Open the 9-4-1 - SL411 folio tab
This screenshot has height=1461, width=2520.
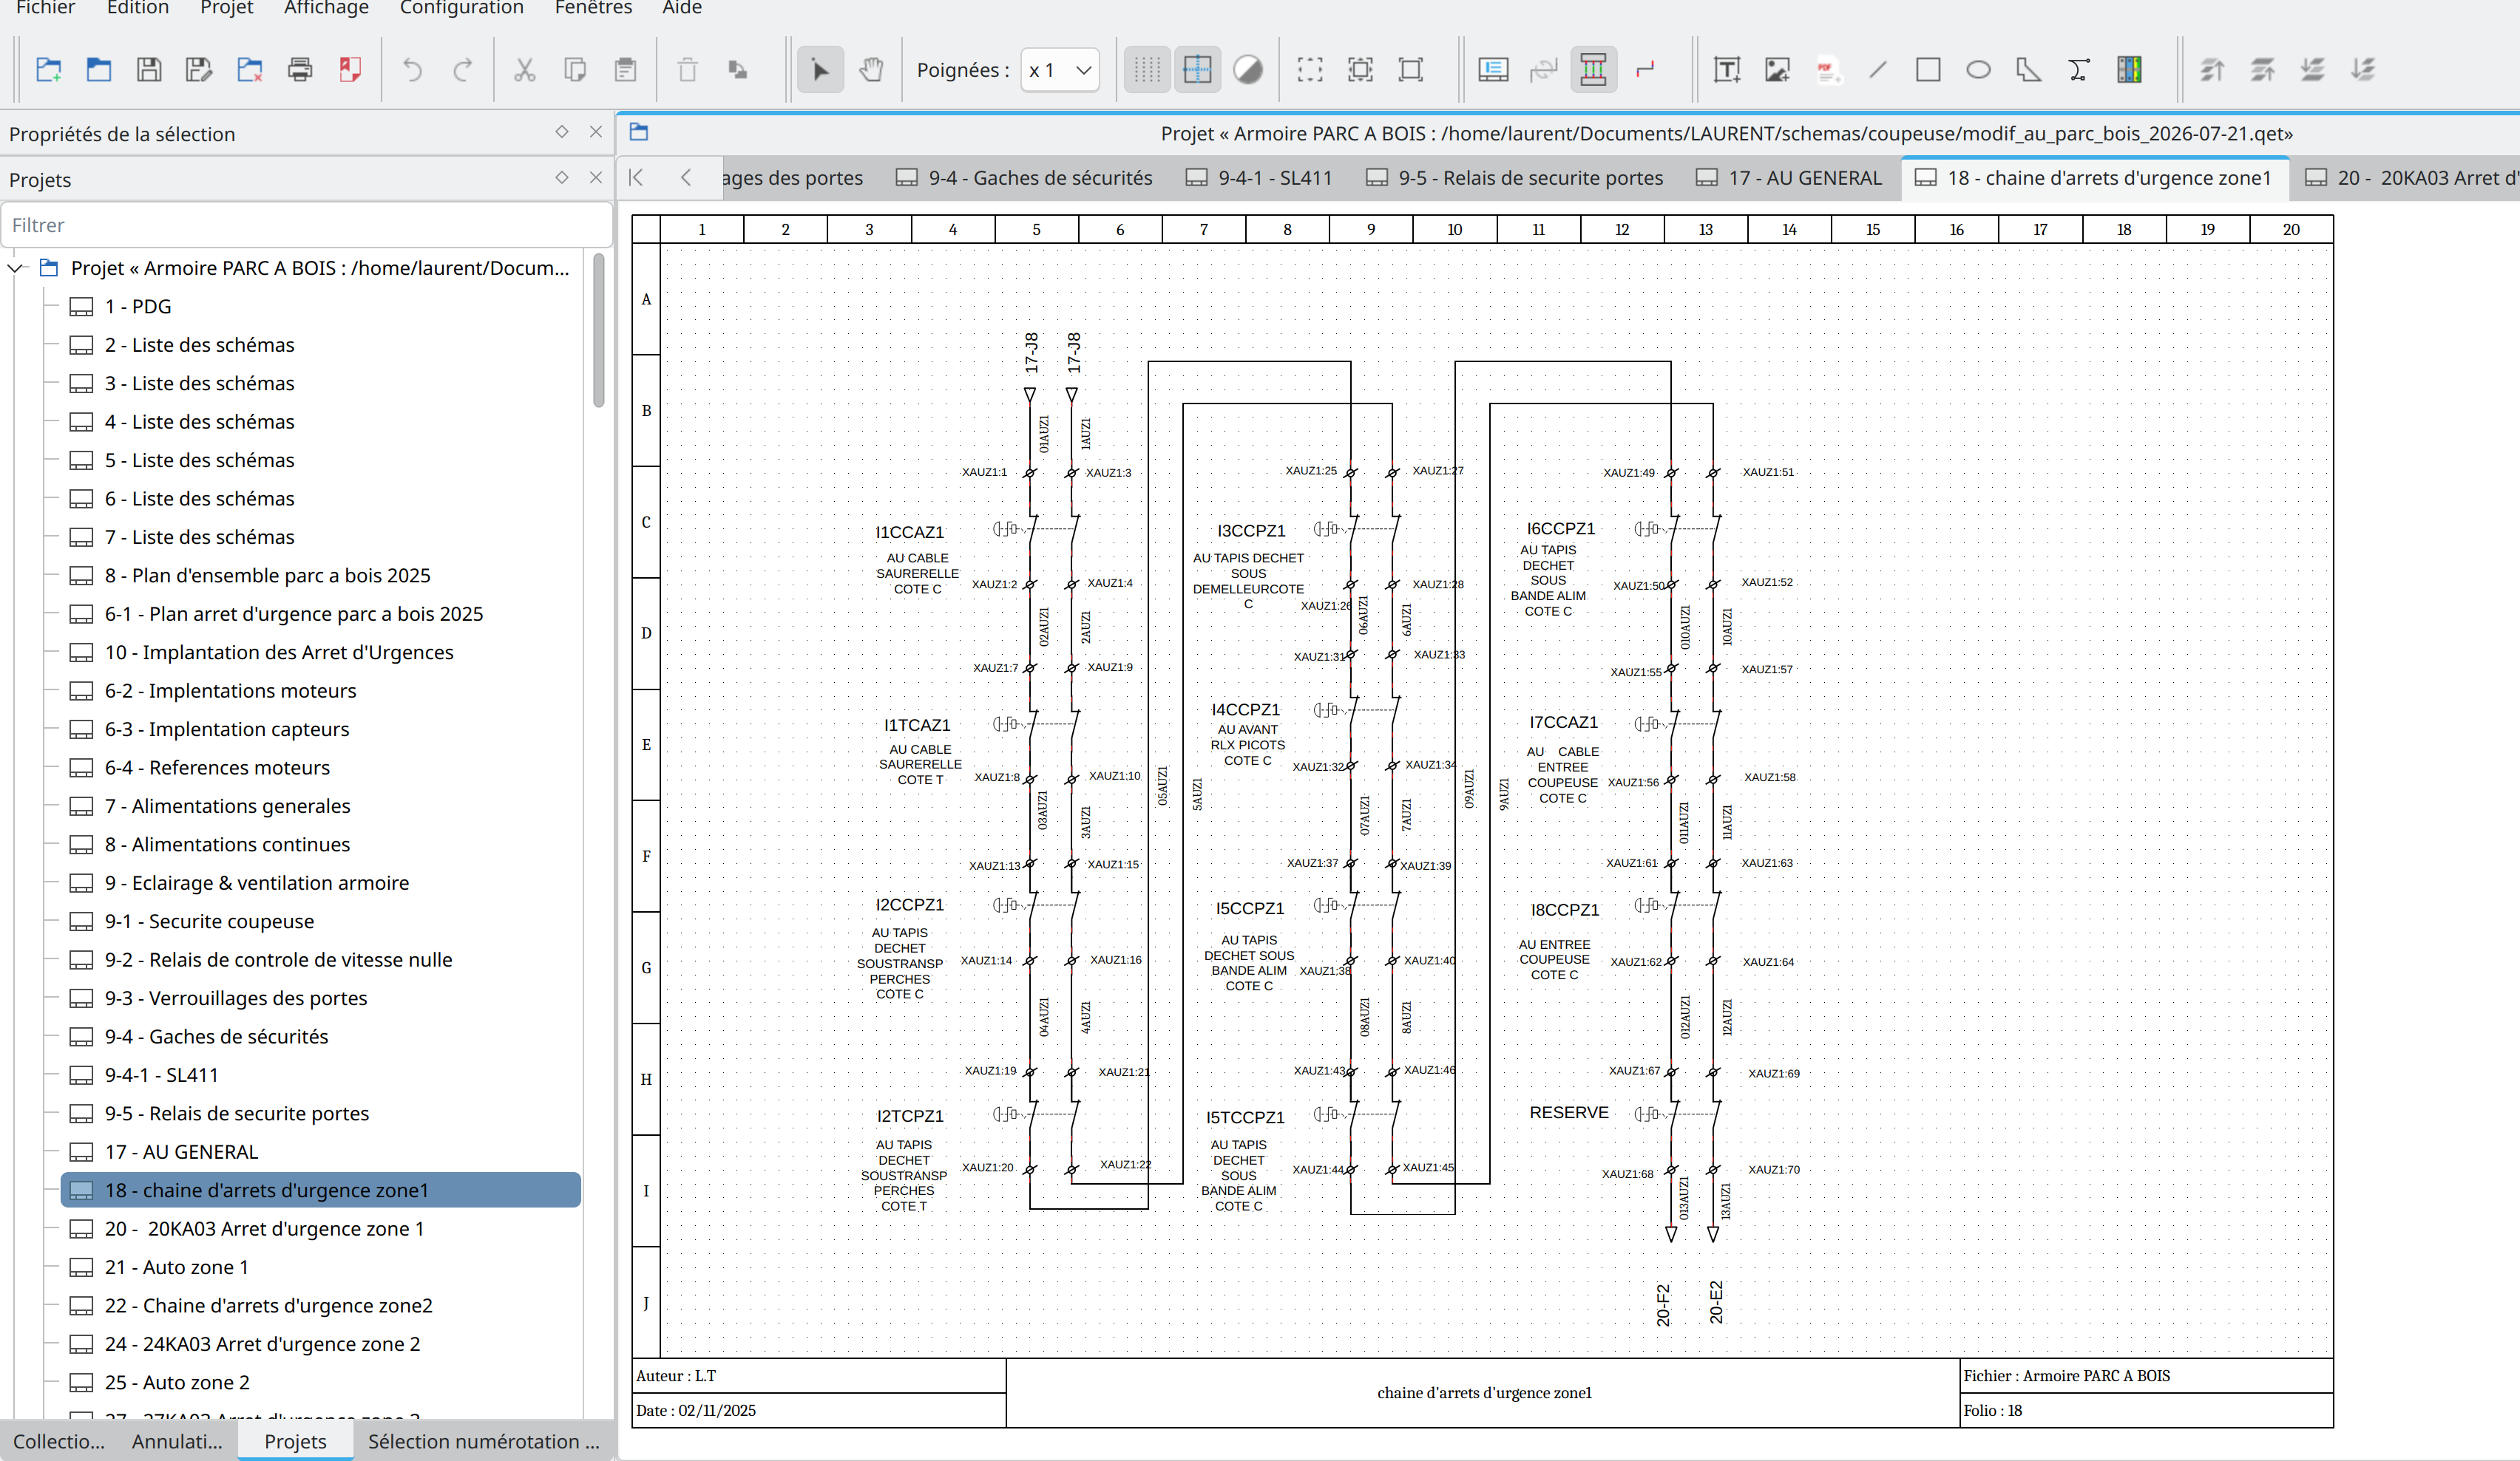point(1259,178)
